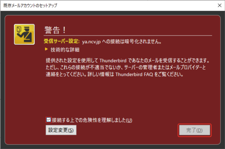Toggle the 危険性を理解しました checkbox box

click(x=49, y=120)
